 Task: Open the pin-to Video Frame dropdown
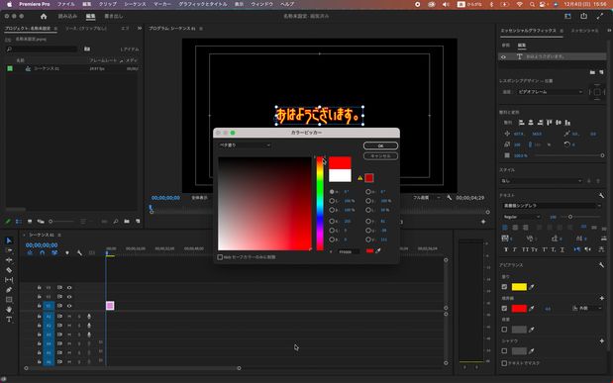(550, 92)
